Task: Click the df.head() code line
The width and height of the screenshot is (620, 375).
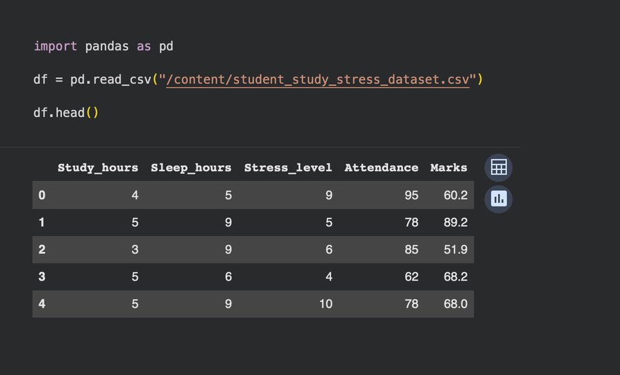Action: click(65, 112)
